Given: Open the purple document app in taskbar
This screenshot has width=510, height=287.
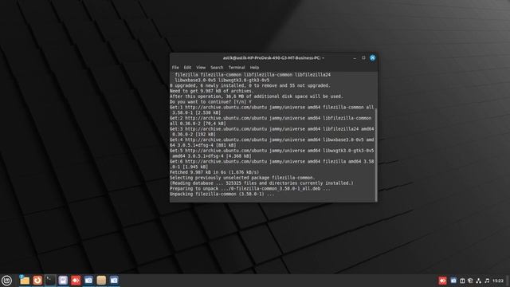Looking at the screenshot, I should coord(63,280).
